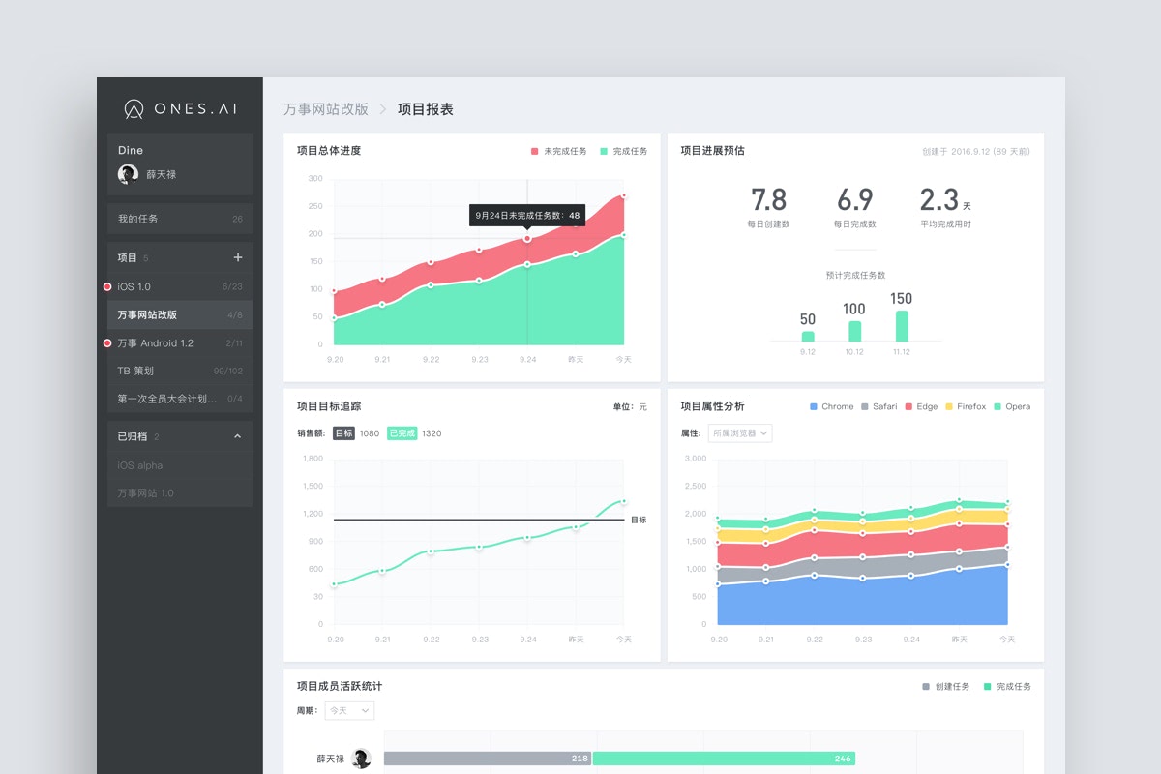This screenshot has width=1161, height=774.
Task: Click the 9.24 data point on red line
Action: point(527,238)
